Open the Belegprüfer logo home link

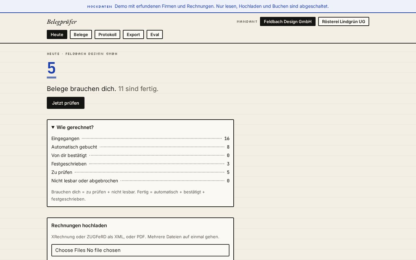pyautogui.click(x=62, y=22)
